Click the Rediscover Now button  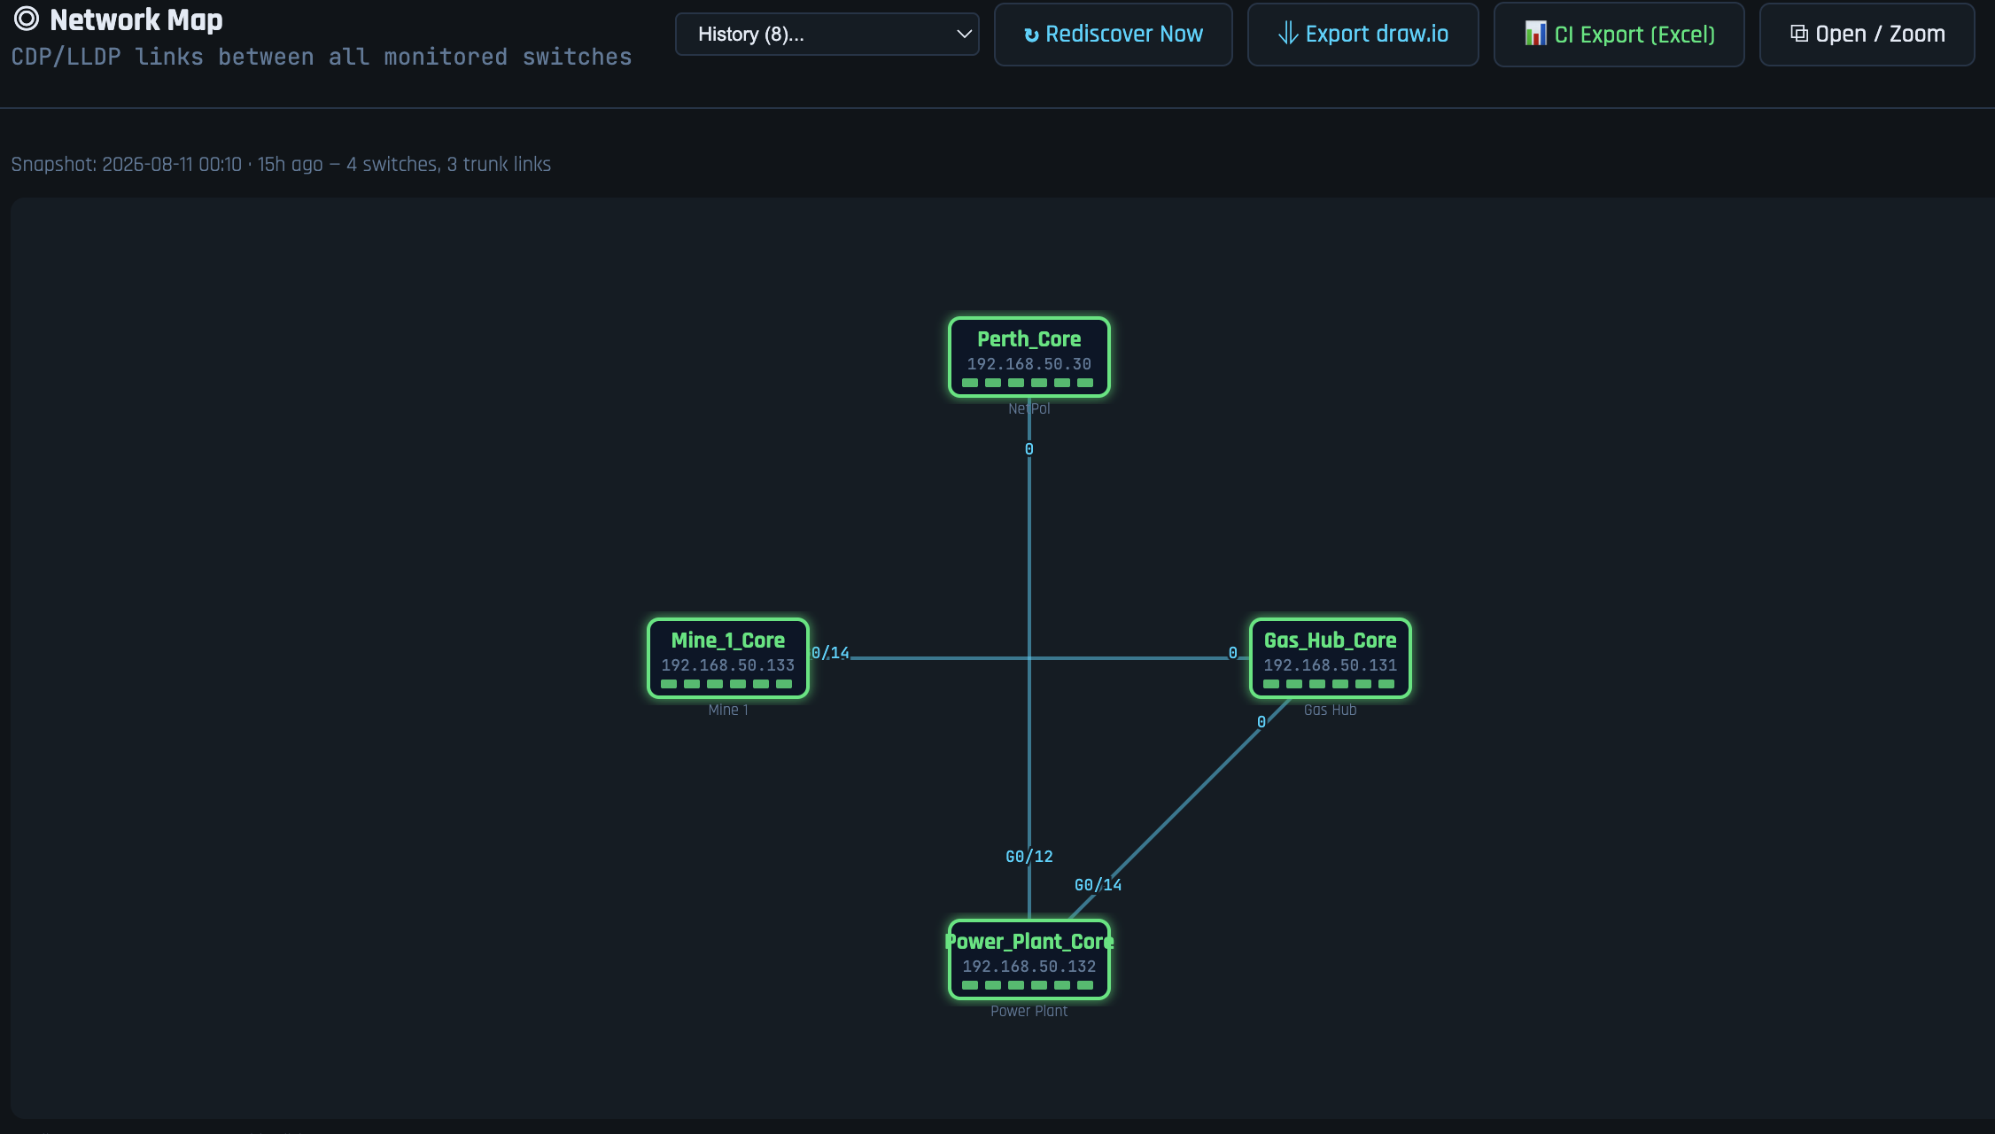point(1113,35)
